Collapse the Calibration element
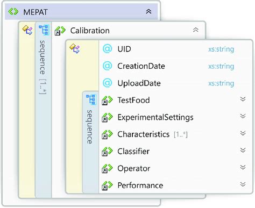Image resolution: width=255 pixels, height=208 pixels. 196,30
